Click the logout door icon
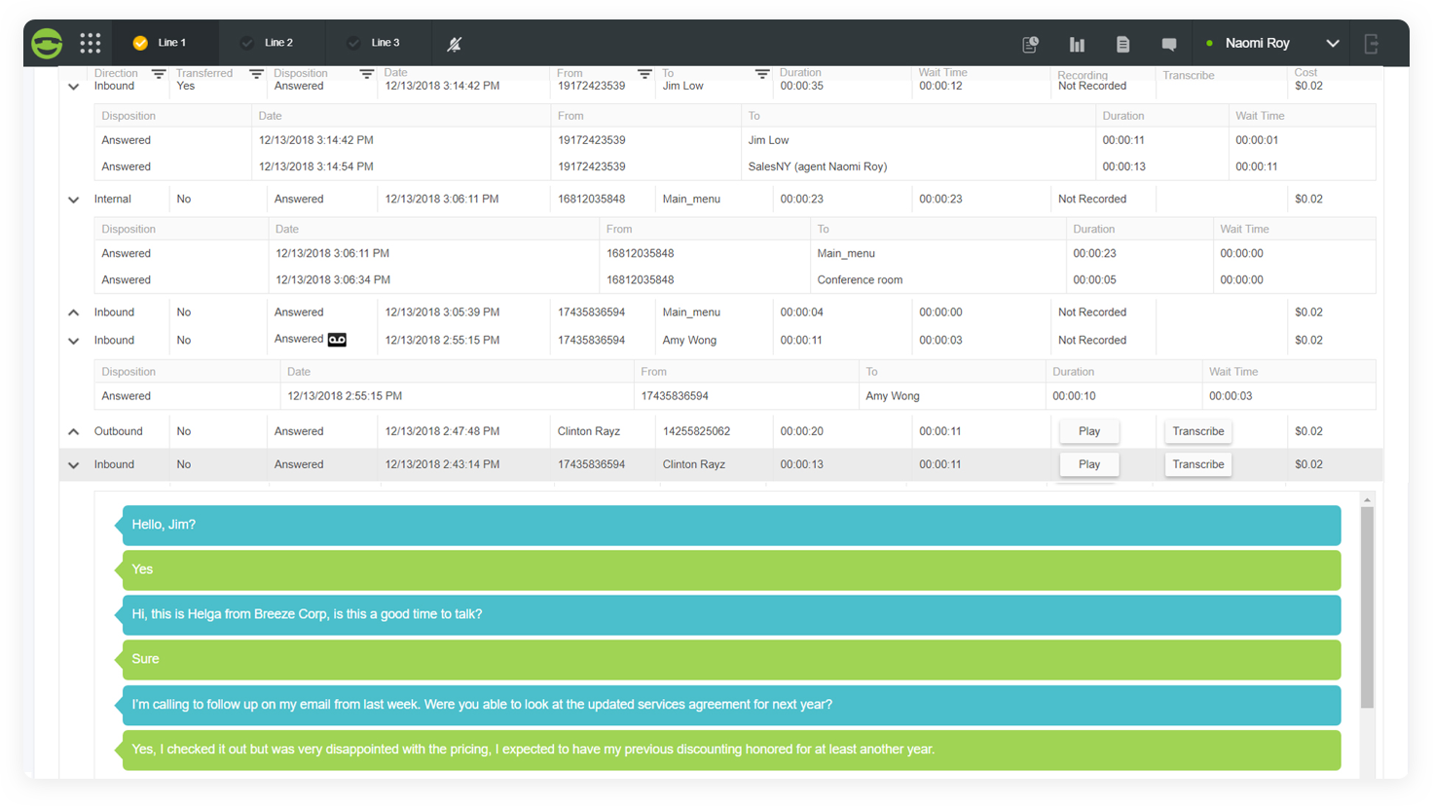1433x806 pixels. coord(1371,44)
